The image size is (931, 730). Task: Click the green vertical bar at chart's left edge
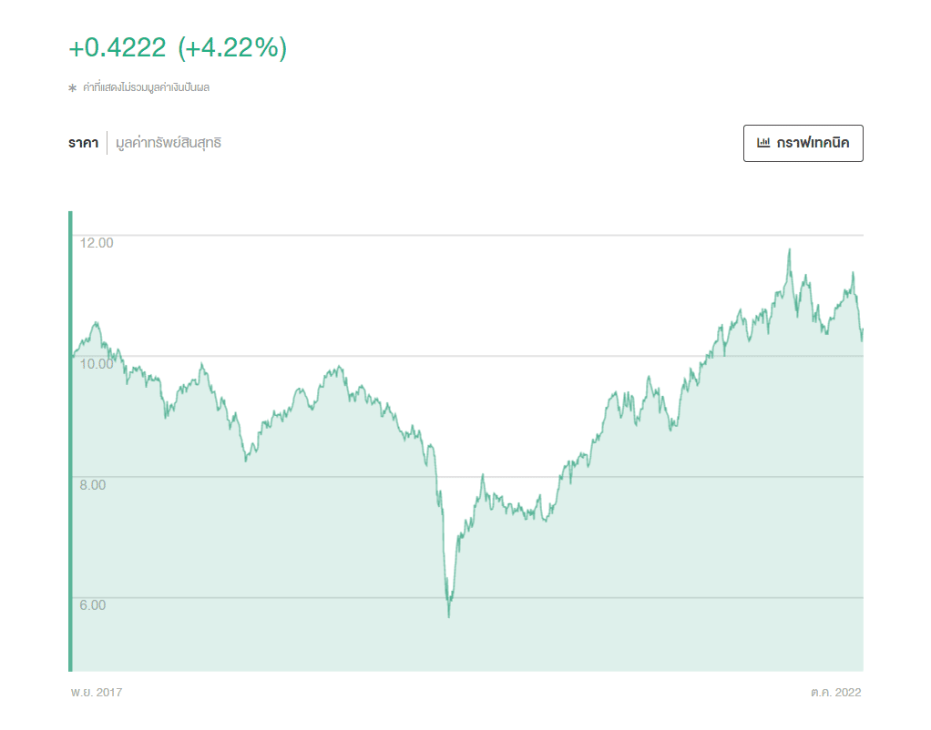click(70, 441)
